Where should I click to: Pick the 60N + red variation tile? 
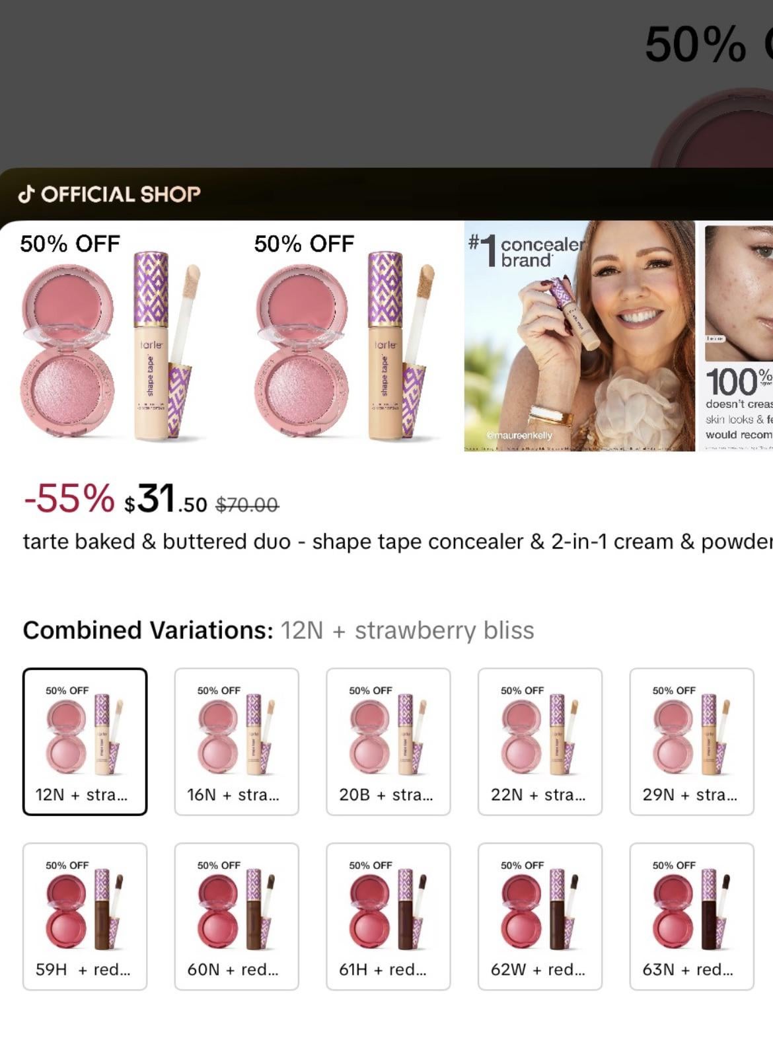click(237, 916)
